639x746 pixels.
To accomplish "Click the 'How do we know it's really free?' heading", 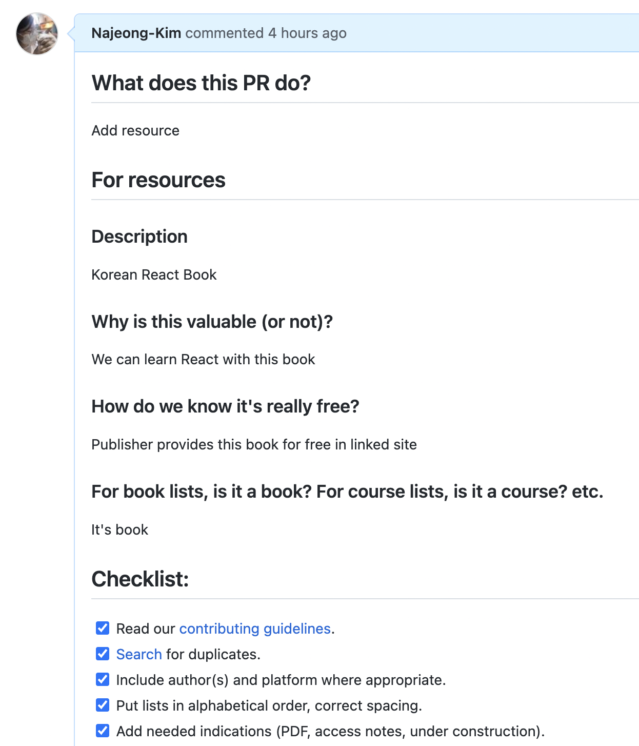I will click(225, 406).
